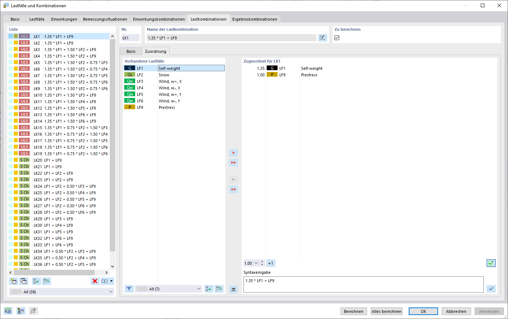Open the view layout dropdown arrow
This screenshot has height=319, width=508.
tap(112, 281)
